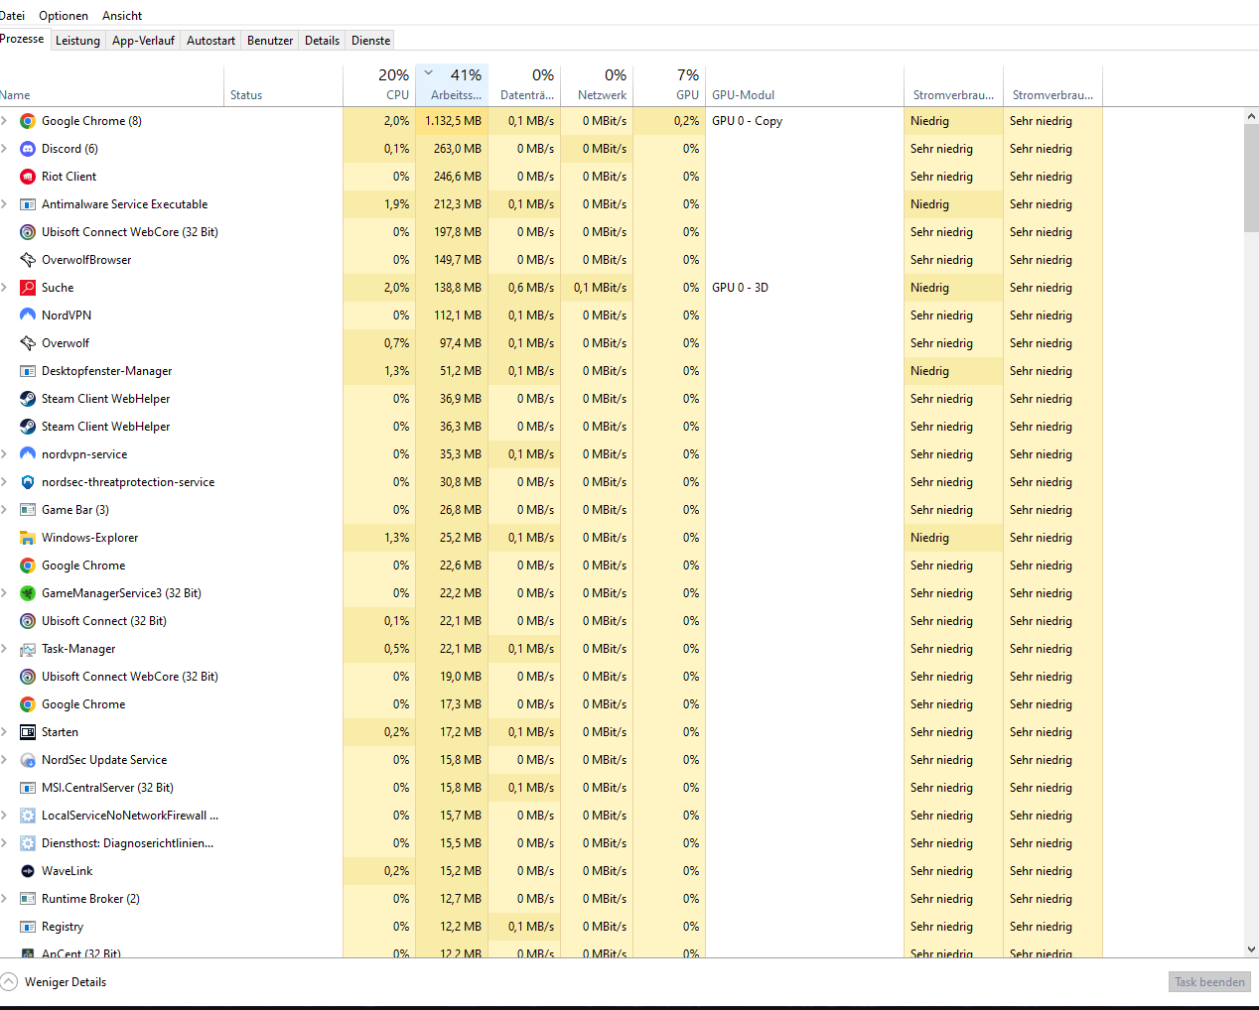
Task: Click the Overwolf process icon
Action: [28, 343]
